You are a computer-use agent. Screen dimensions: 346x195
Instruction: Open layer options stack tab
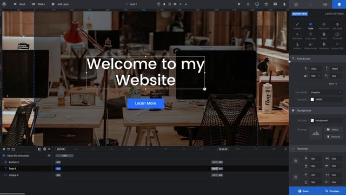tap(339, 4)
